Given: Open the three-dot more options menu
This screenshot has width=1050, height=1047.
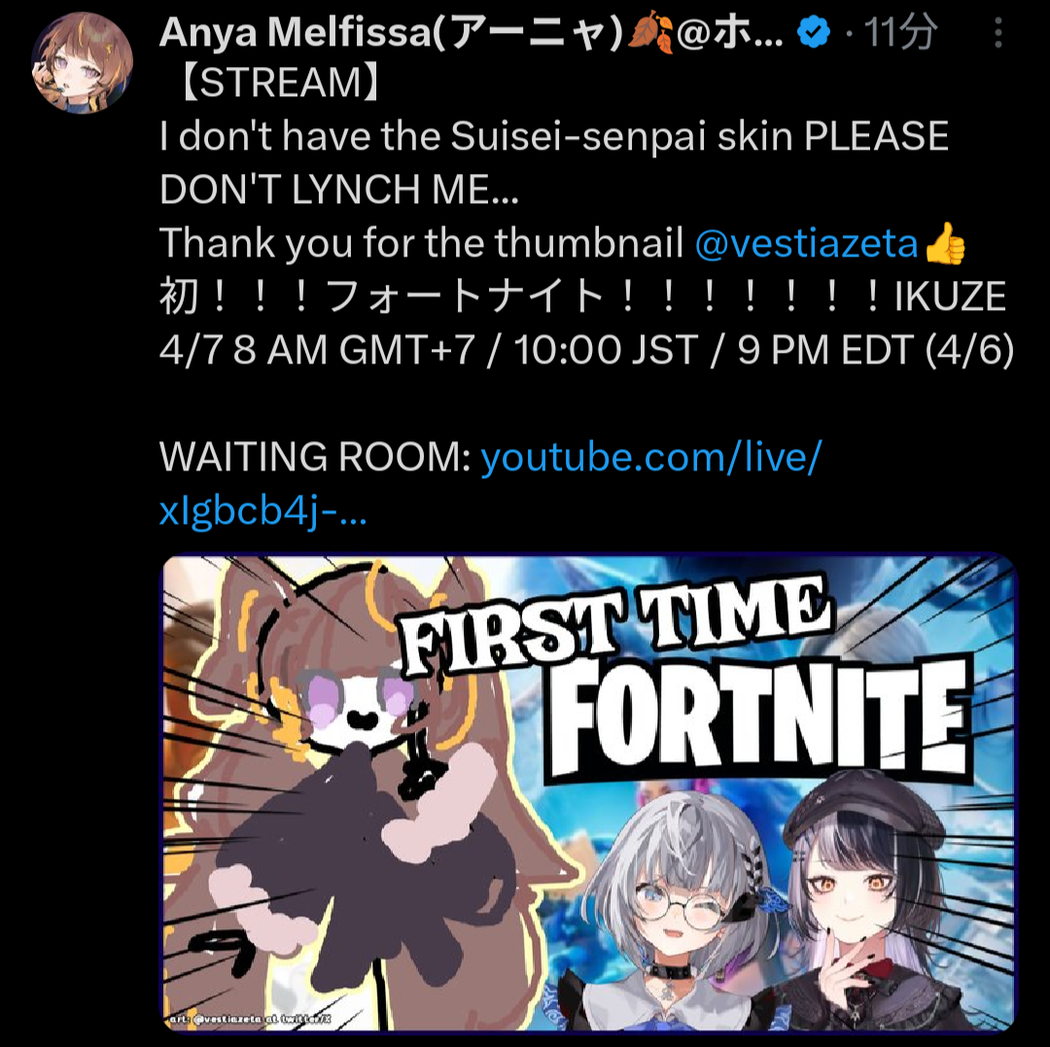Looking at the screenshot, I should [997, 32].
